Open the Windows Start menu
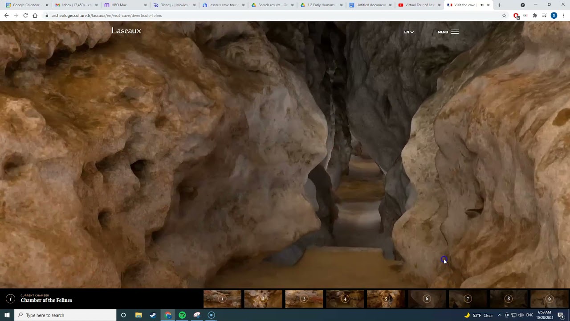Image resolution: width=570 pixels, height=321 pixels. coord(7,315)
